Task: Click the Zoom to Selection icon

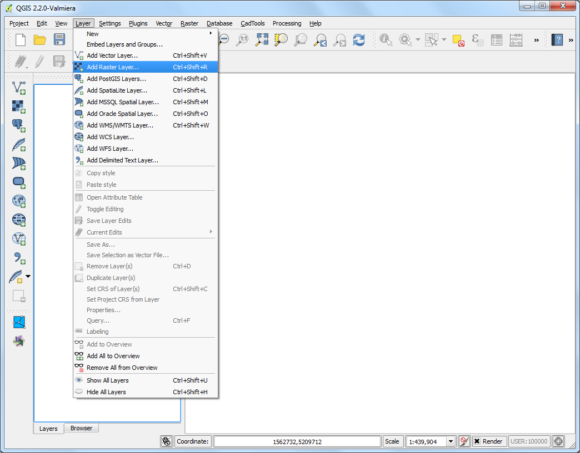Action: (x=281, y=39)
